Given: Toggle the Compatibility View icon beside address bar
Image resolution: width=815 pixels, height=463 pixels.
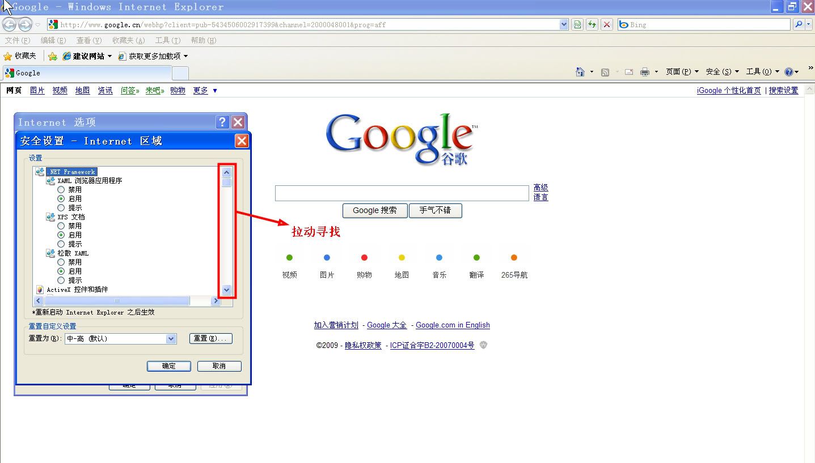Looking at the screenshot, I should pos(577,24).
